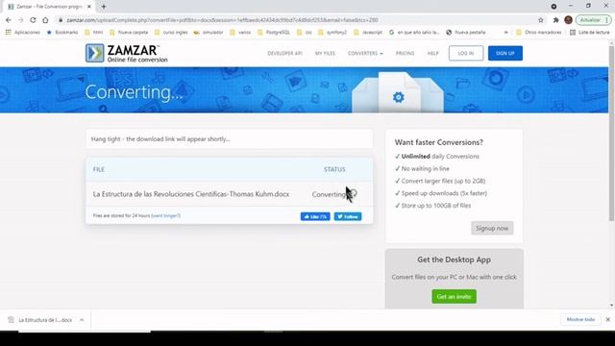Open the PostgreSQL bookmark folder

coord(274,32)
